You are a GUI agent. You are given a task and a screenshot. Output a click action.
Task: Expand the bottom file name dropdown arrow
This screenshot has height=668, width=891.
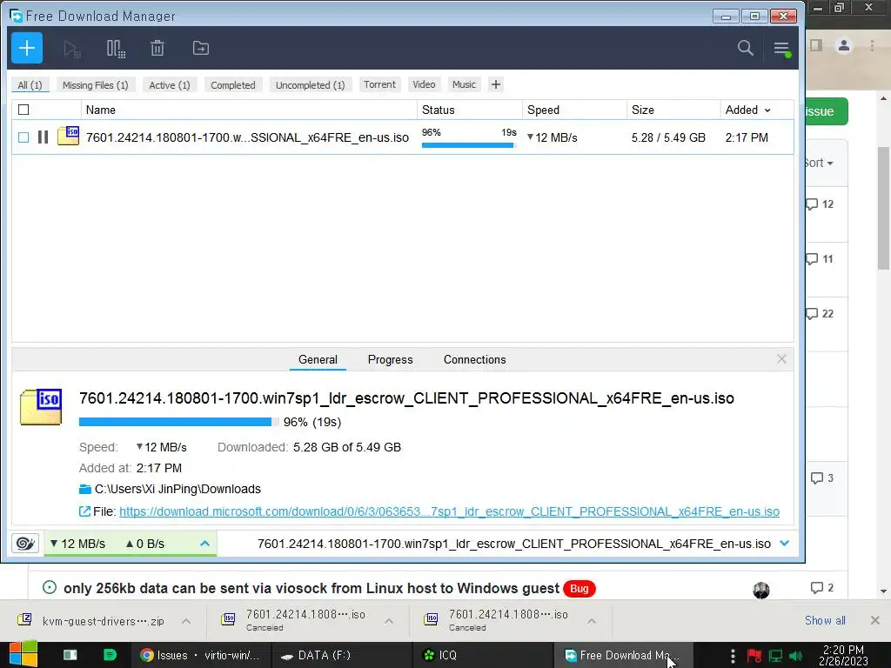pyautogui.click(x=785, y=544)
